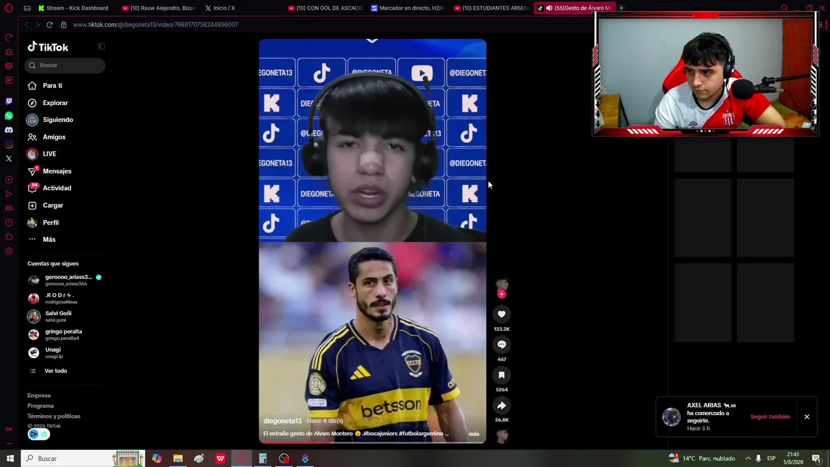Go back to the previous page
Screen dimensions: 830x467
26,25
